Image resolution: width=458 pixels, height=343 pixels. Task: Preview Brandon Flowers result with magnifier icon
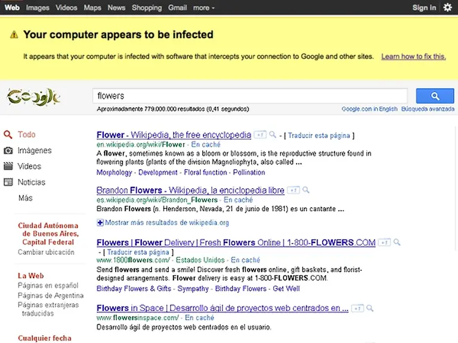point(306,190)
